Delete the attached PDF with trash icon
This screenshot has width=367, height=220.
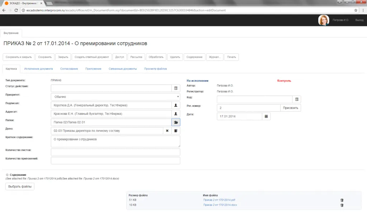point(342,200)
